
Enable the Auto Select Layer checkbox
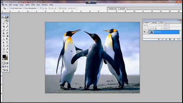pos(11,8)
